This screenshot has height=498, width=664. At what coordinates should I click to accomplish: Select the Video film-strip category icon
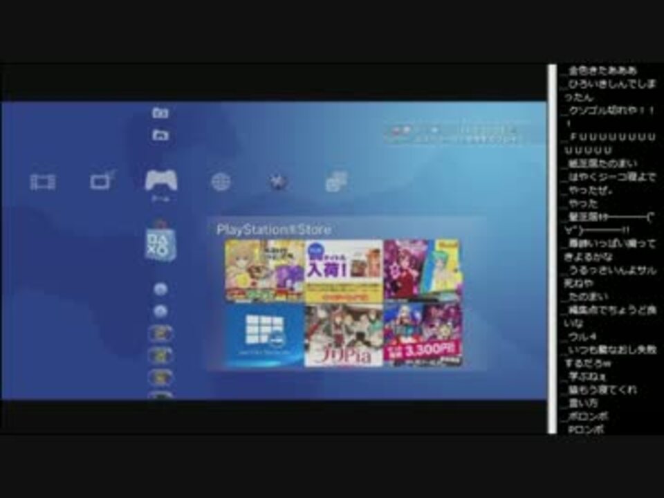(x=43, y=182)
